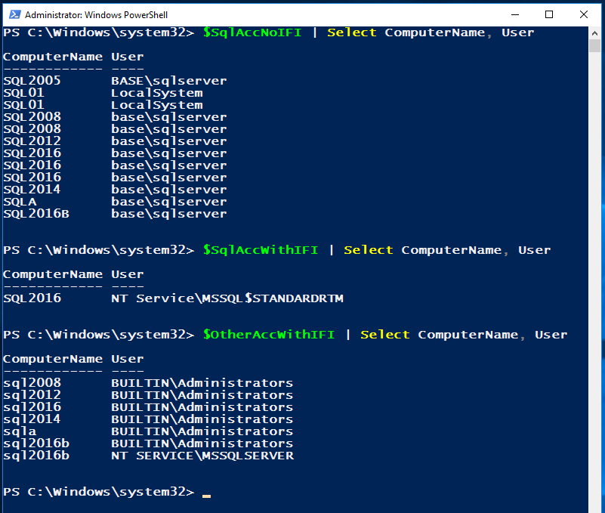Screen dimensions: 605x513
Task: Click BUILTIN\Administrators in the sqla row
Action: pos(202,431)
